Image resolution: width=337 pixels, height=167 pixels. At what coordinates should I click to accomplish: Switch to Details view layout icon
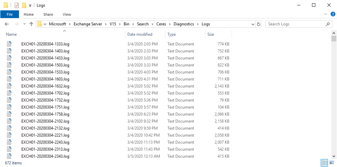pos(324,163)
